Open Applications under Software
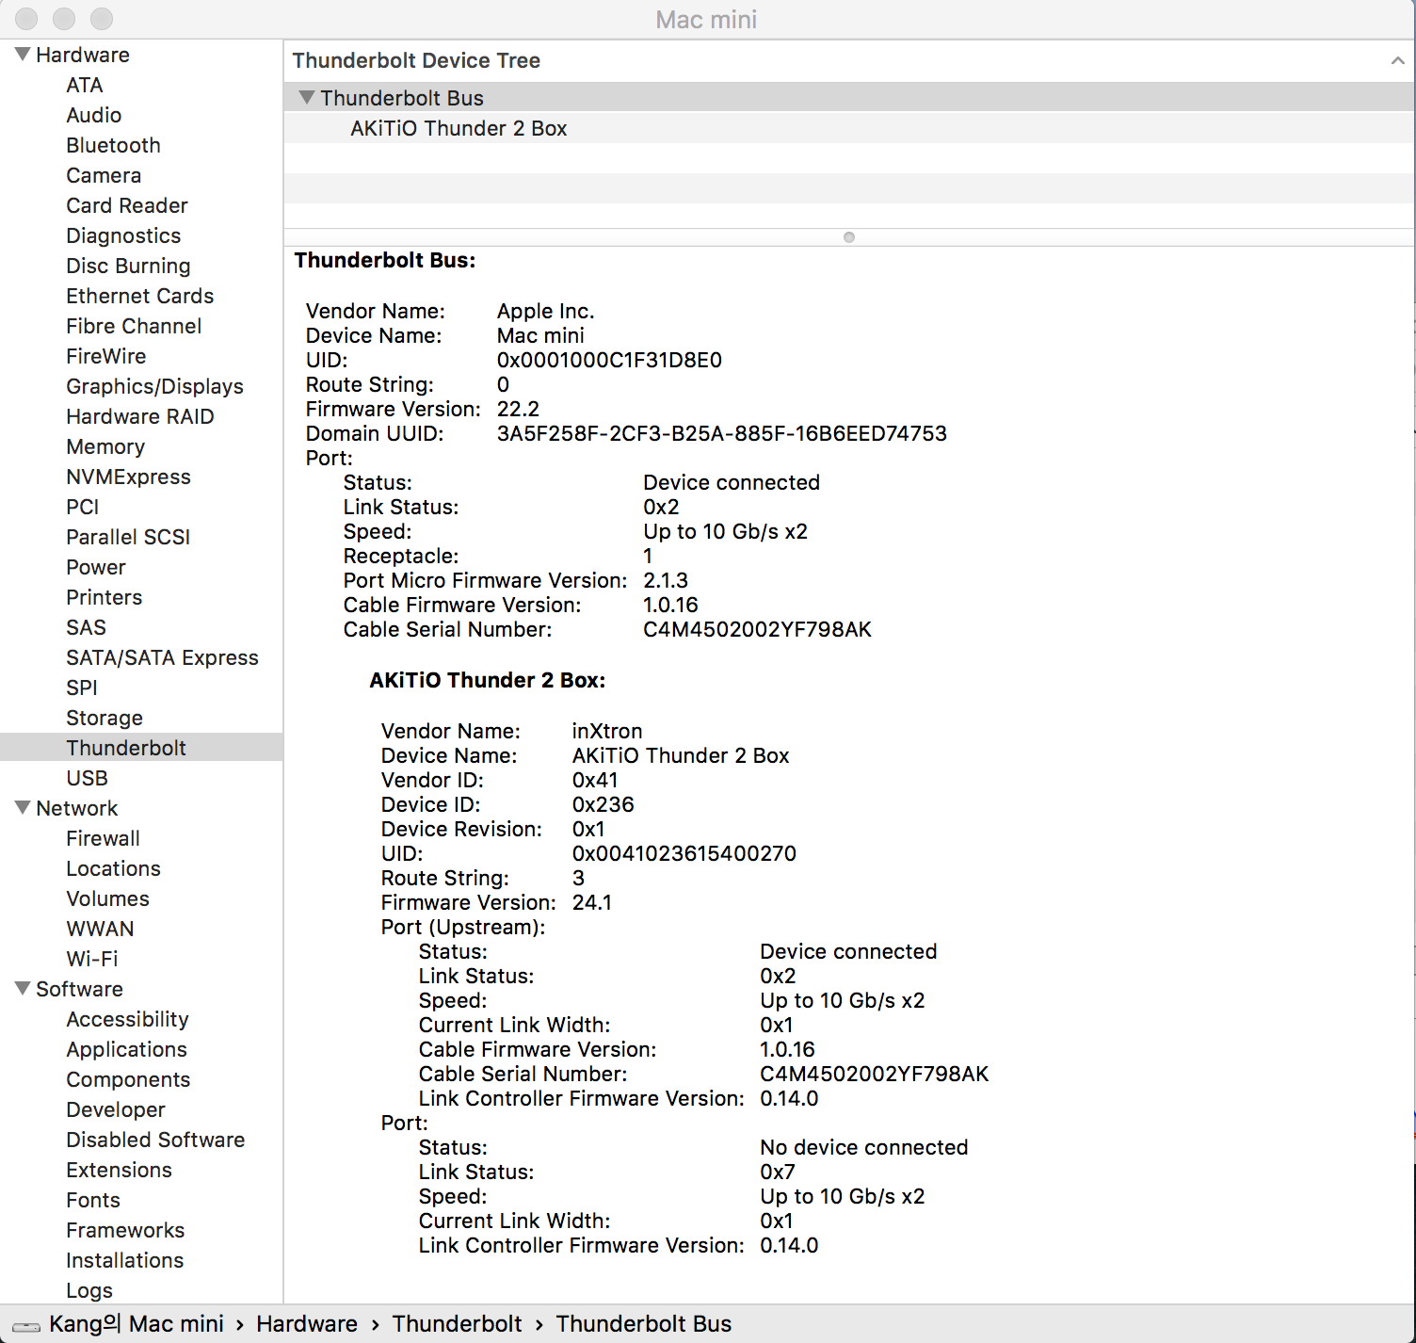 (127, 1049)
